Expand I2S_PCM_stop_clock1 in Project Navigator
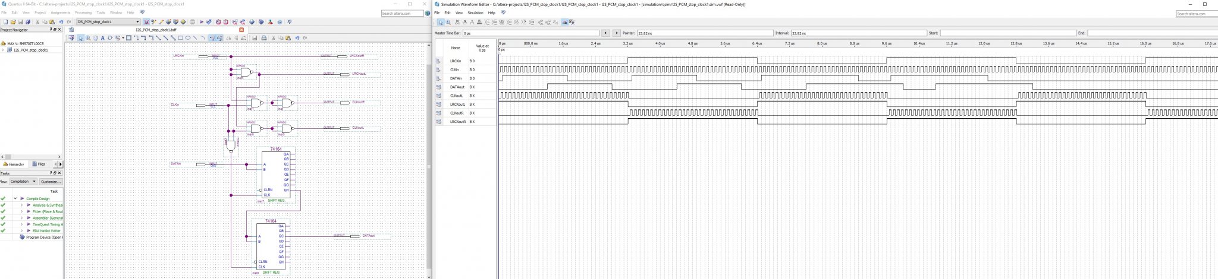 (x=3, y=50)
